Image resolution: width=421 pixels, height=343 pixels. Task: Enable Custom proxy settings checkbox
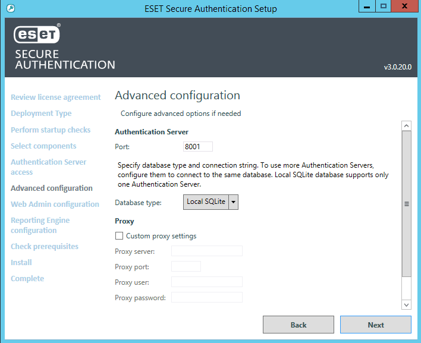click(119, 236)
